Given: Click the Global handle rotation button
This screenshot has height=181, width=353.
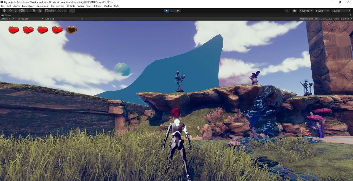Looking at the screenshot, I should click(x=62, y=11).
